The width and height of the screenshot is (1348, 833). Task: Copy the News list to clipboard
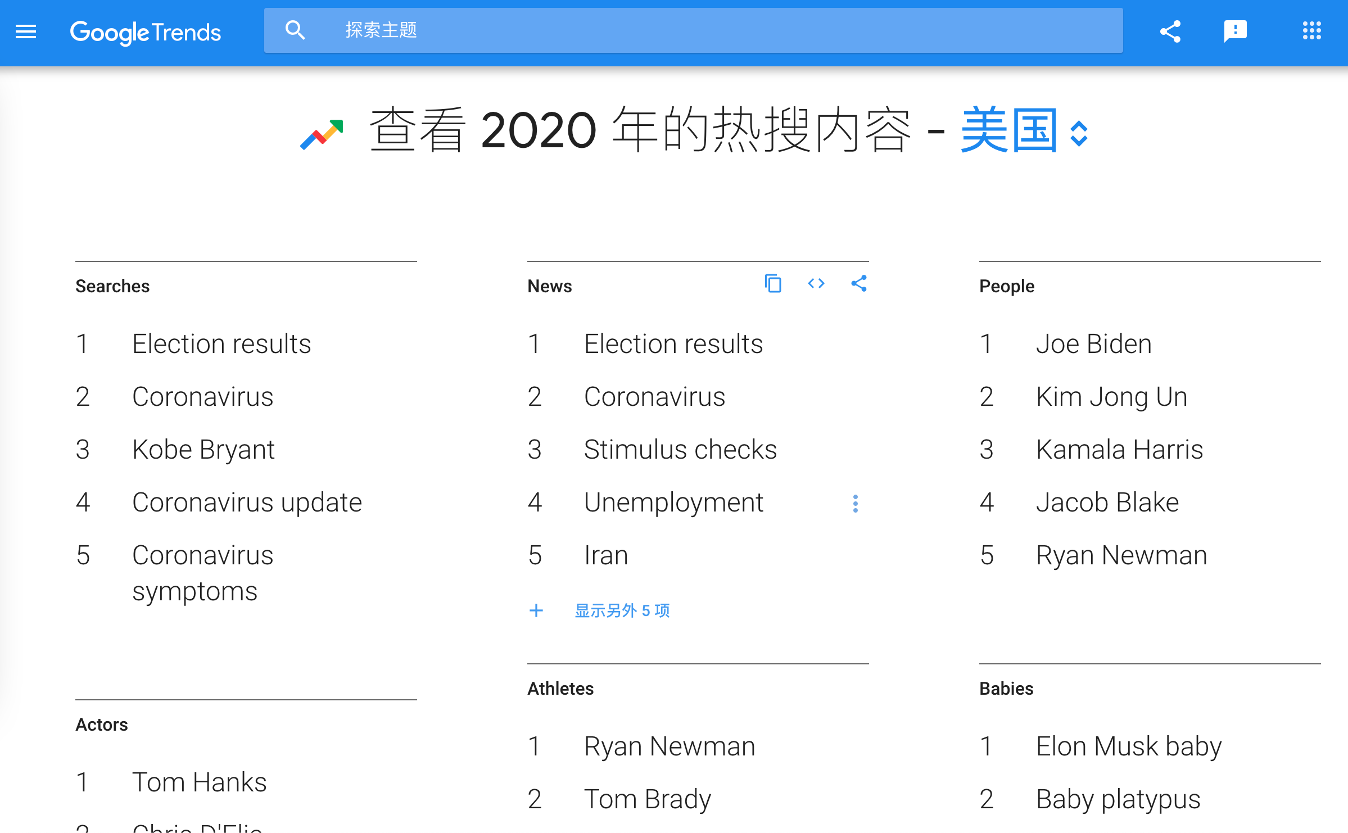click(773, 284)
